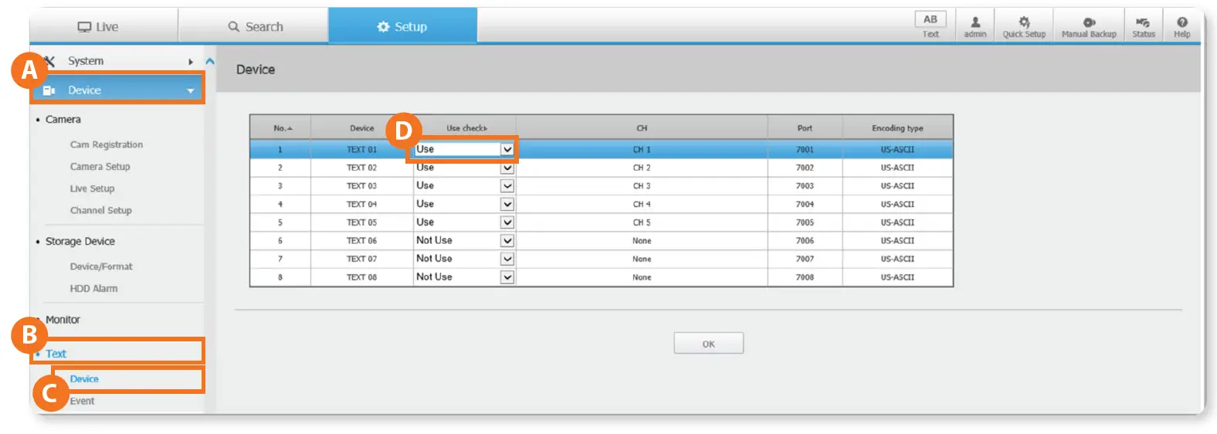Open the Help icon
The width and height of the screenshot is (1217, 434).
pos(1182,27)
